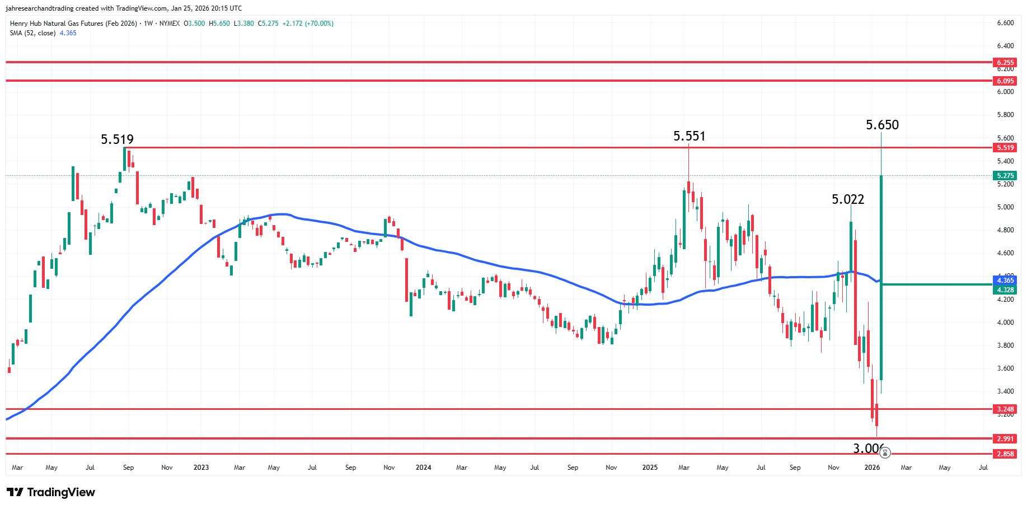The height and width of the screenshot is (509, 1027).
Task: Click the 1W interval label in legend
Action: [x=148, y=24]
